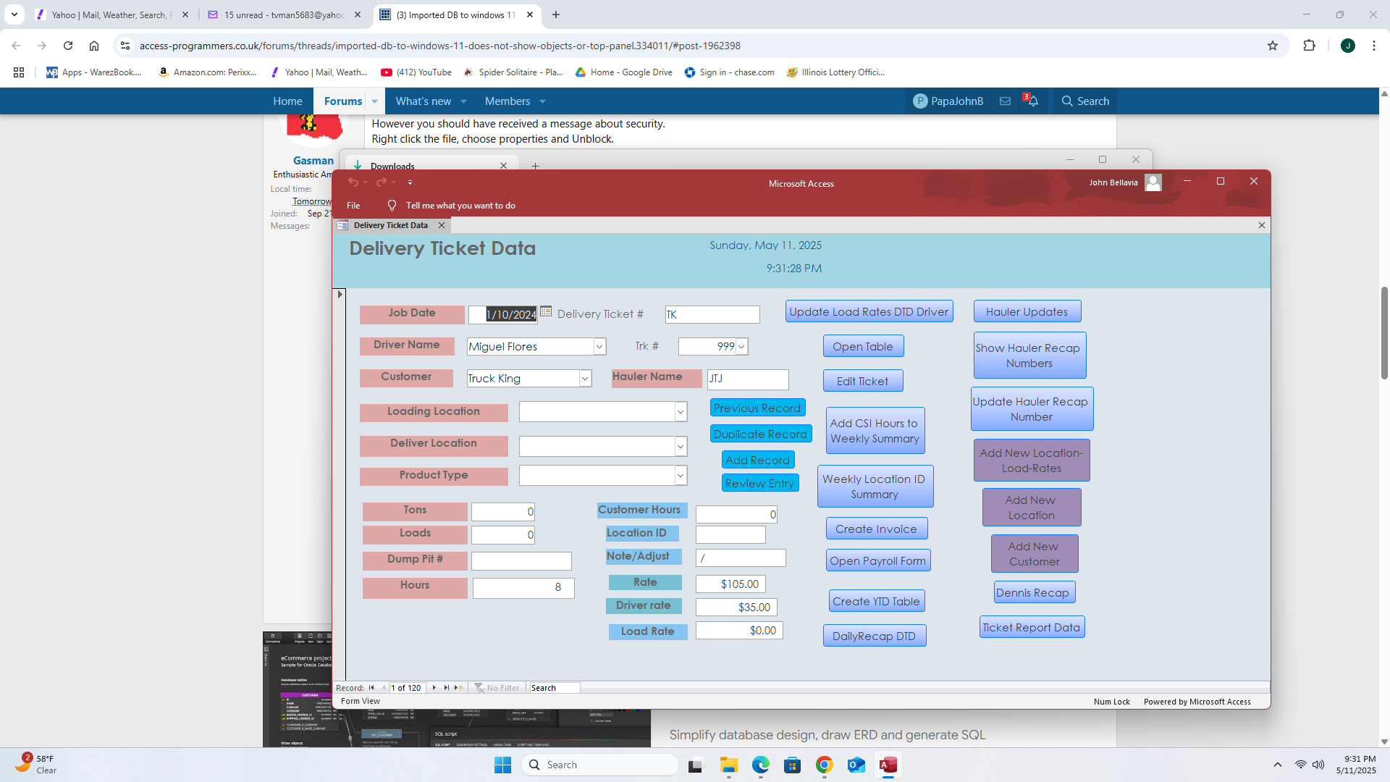Open Downloads tab in background window
1390x782 pixels.
point(431,166)
